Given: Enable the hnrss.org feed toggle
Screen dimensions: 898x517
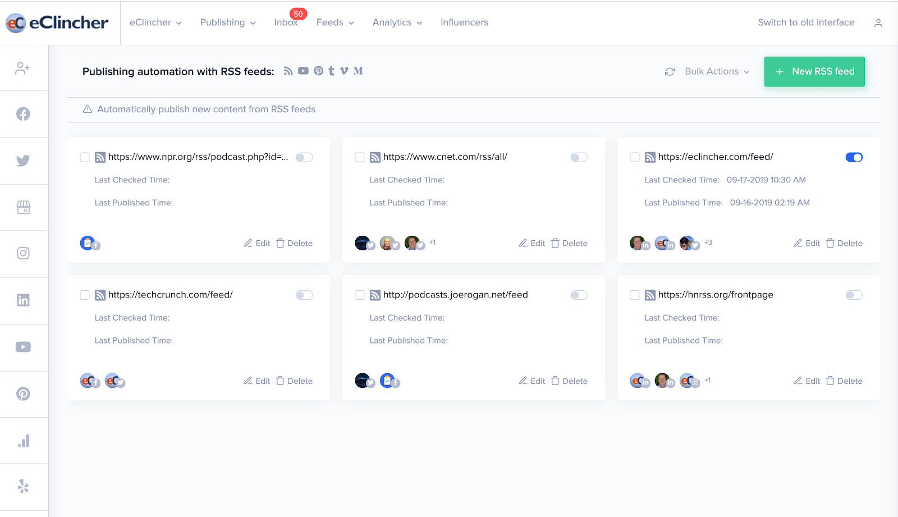Looking at the screenshot, I should (x=854, y=295).
